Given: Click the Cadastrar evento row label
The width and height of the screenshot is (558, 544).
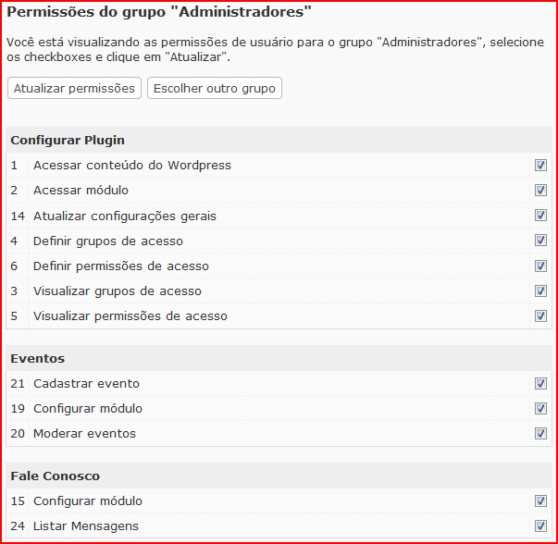Looking at the screenshot, I should (x=86, y=384).
